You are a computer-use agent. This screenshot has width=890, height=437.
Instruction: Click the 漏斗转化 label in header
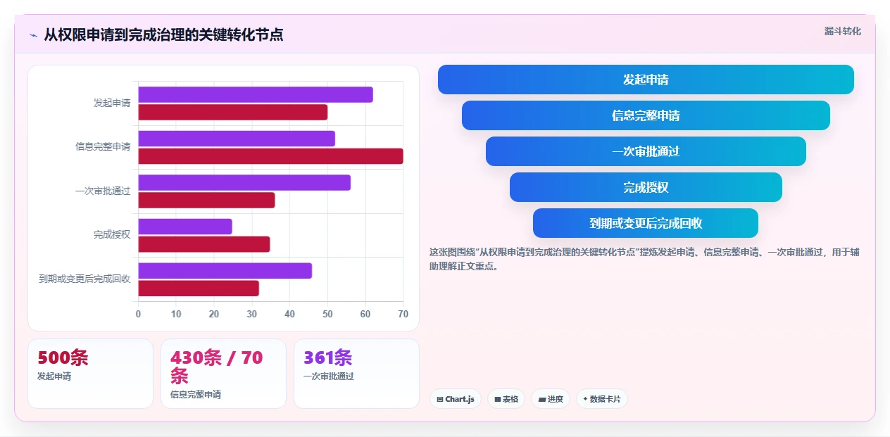tap(843, 31)
